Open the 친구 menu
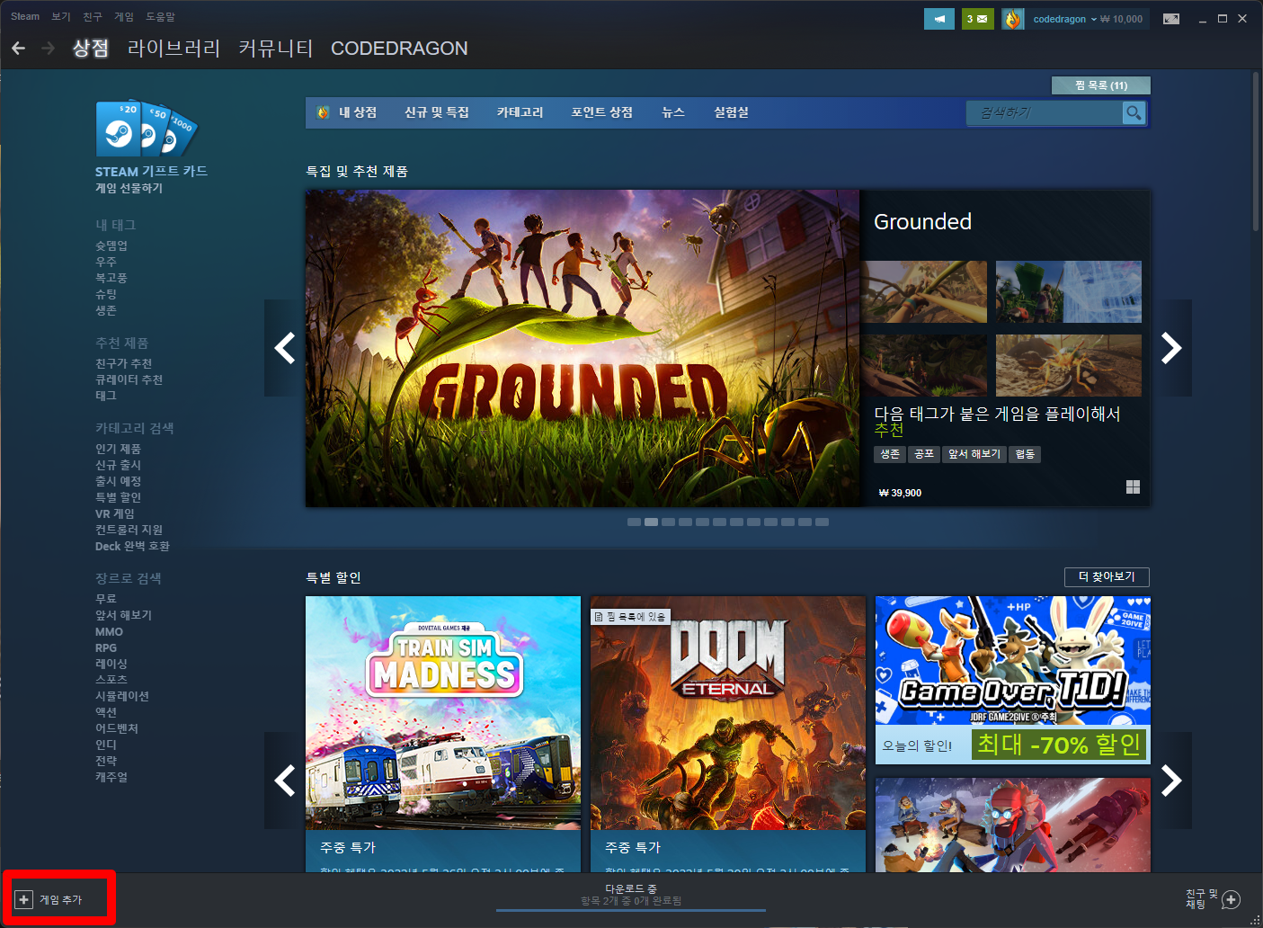The height and width of the screenshot is (928, 1263). coord(93,16)
